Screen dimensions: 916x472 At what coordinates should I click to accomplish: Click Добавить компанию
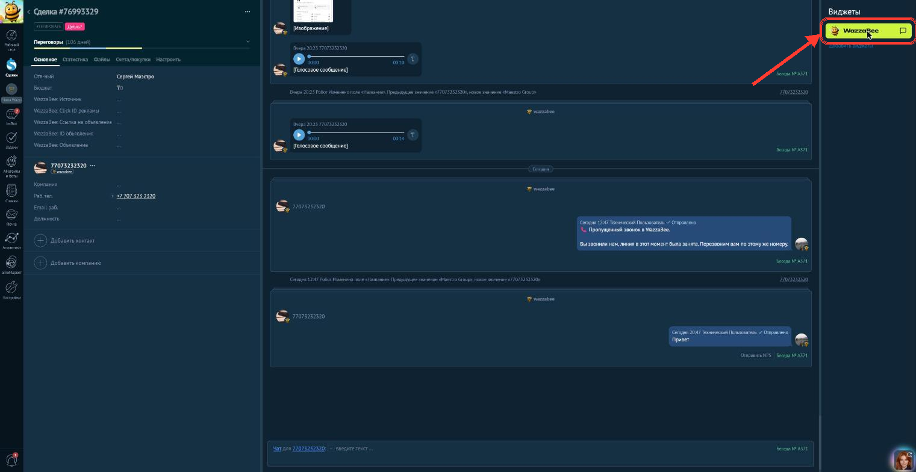click(x=67, y=263)
